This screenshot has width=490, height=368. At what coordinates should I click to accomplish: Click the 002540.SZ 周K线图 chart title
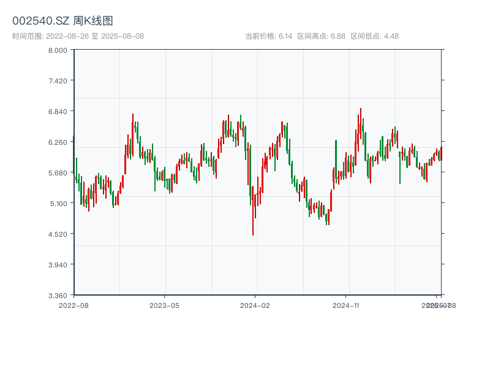tap(62, 21)
